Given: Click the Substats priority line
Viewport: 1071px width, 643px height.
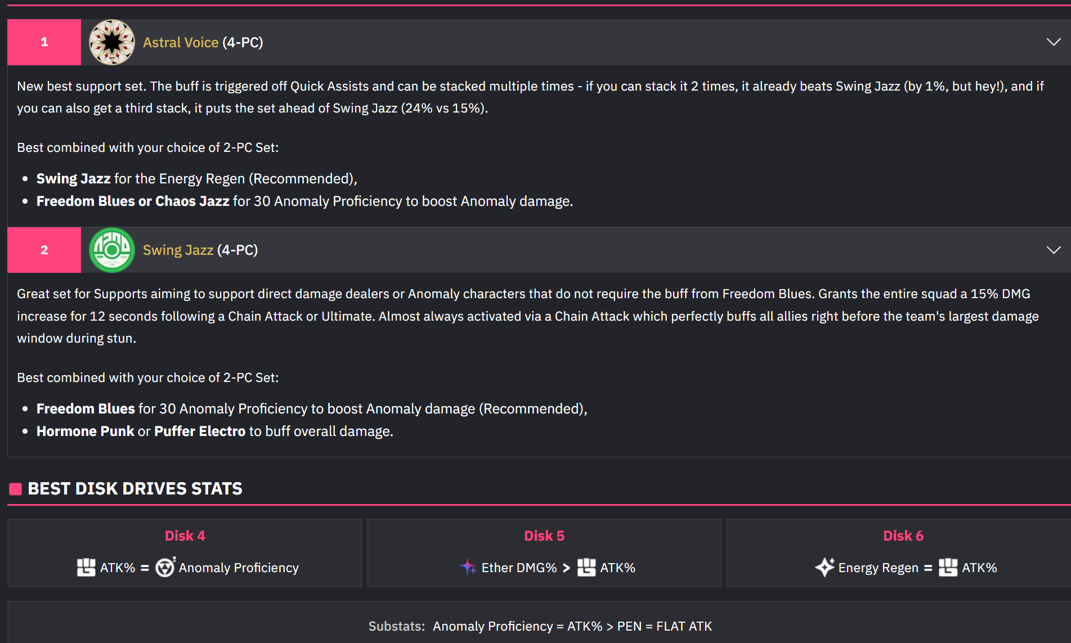Looking at the screenshot, I should [x=540, y=626].
